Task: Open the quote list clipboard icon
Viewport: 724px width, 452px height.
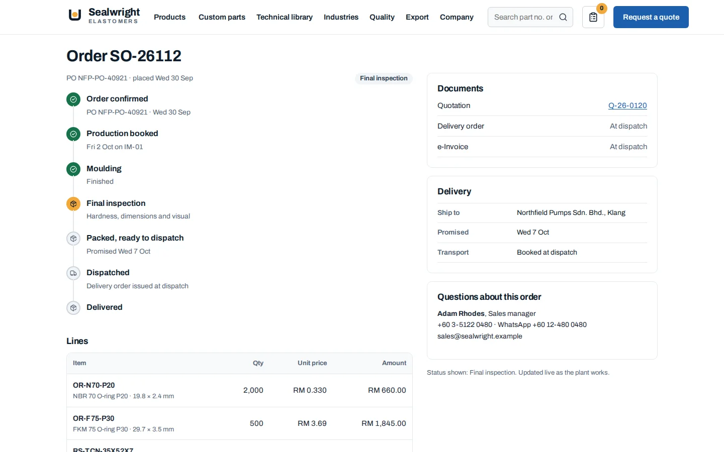Action: click(x=593, y=17)
